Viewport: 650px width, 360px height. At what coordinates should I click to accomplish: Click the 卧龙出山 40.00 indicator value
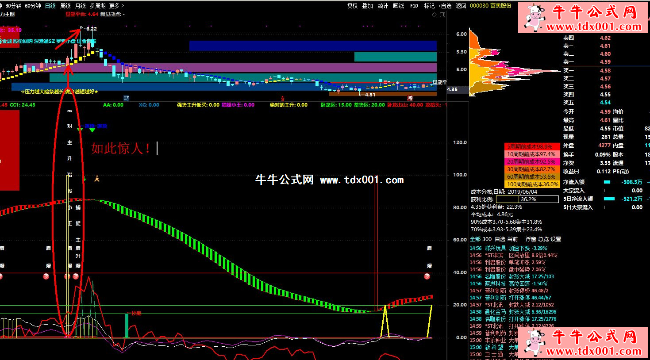click(x=405, y=105)
